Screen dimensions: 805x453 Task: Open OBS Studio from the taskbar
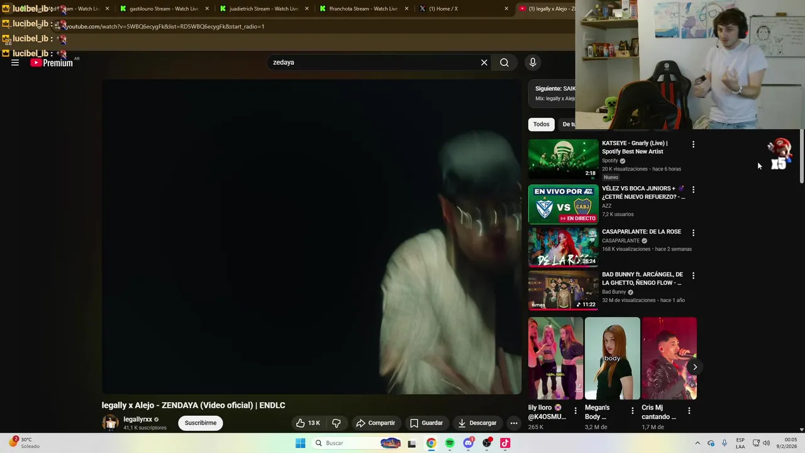tap(487, 443)
